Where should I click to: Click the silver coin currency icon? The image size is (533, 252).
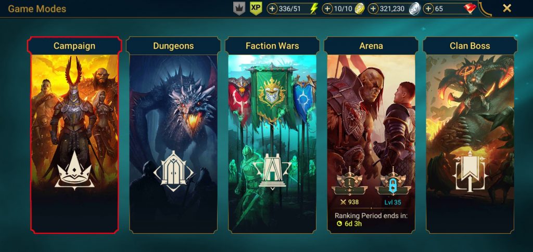[414, 8]
